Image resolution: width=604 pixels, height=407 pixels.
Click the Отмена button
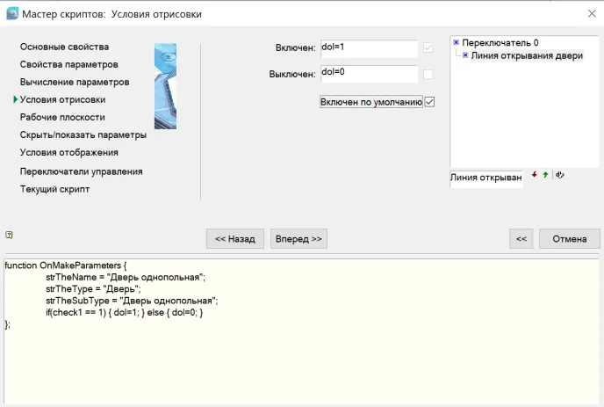click(569, 238)
